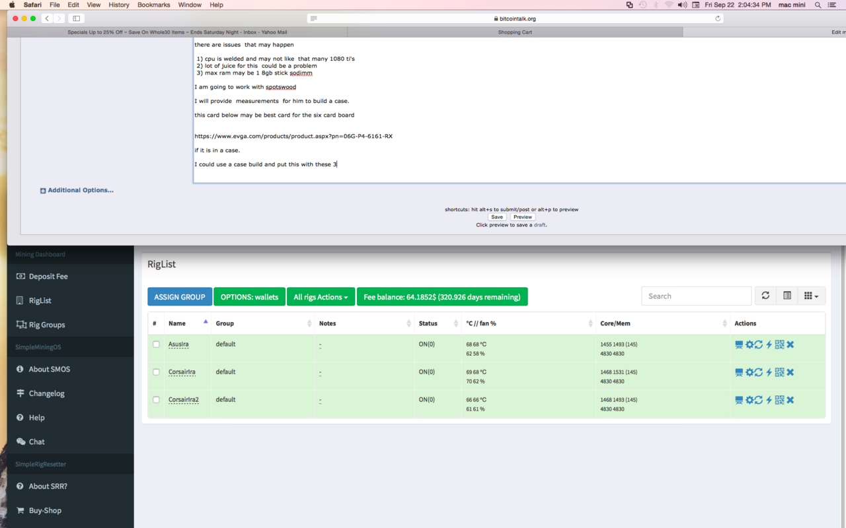Open Safari Bookmarks menu
The image size is (846, 528).
coord(153,5)
